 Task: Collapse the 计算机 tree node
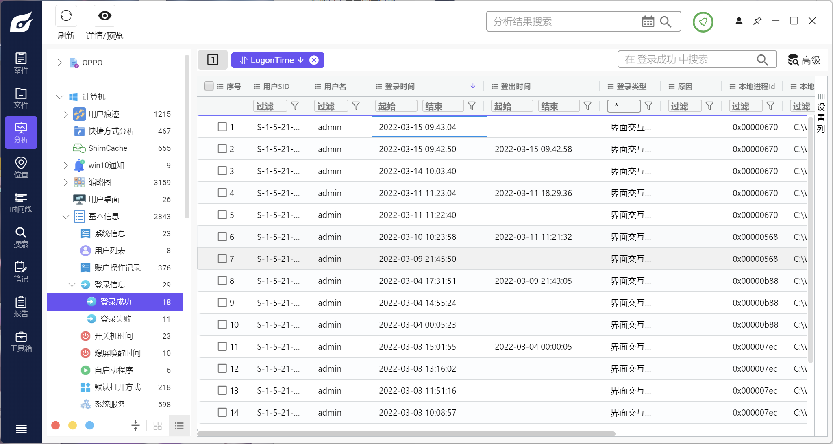(x=59, y=97)
